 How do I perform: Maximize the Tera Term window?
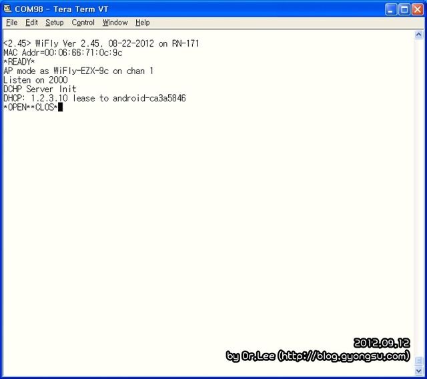point(404,10)
